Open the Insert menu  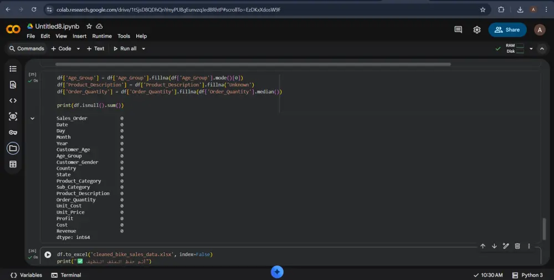pyautogui.click(x=79, y=36)
